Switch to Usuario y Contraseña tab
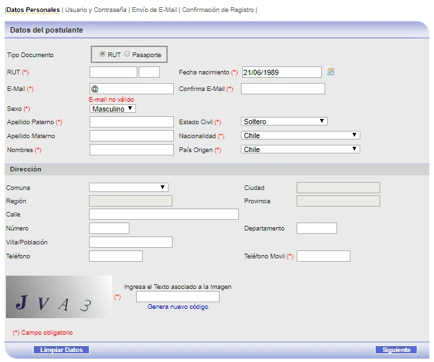The image size is (434, 362). 96,10
